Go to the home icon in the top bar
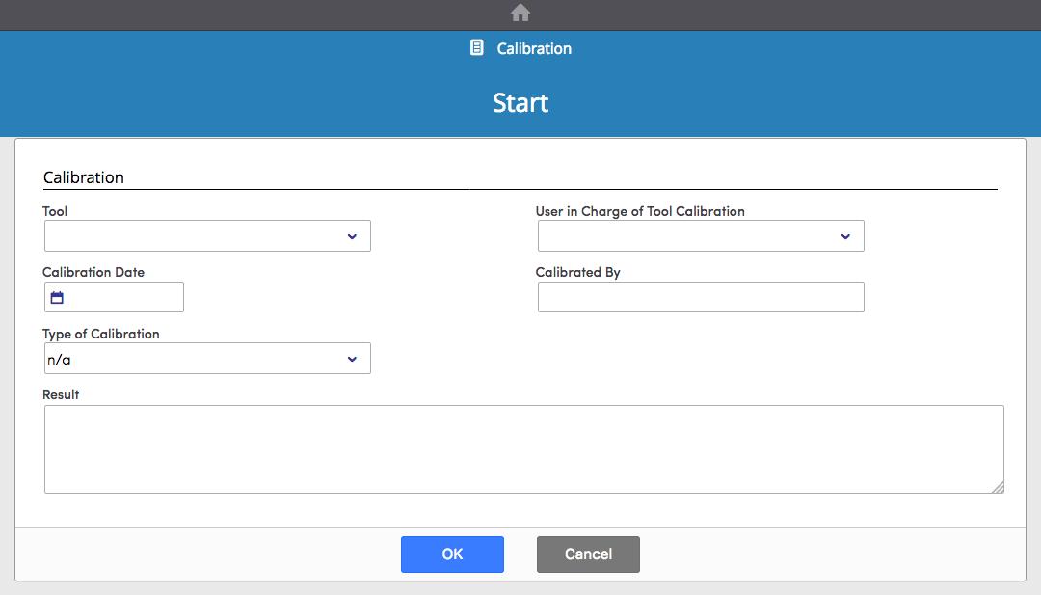This screenshot has height=595, width=1041. pyautogui.click(x=520, y=13)
